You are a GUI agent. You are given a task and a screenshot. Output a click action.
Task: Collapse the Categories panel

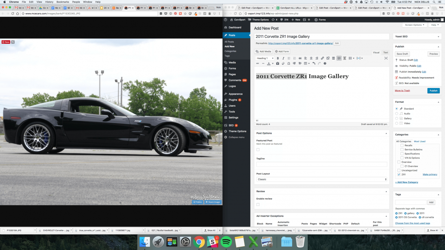(x=439, y=135)
